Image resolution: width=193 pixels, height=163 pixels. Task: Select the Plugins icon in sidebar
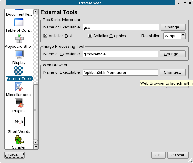pyautogui.click(x=19, y=103)
